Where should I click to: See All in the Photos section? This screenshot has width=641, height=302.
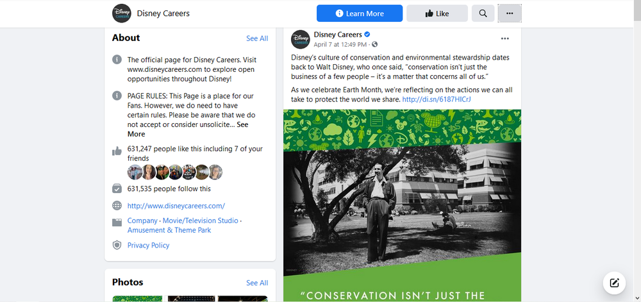pos(257,283)
